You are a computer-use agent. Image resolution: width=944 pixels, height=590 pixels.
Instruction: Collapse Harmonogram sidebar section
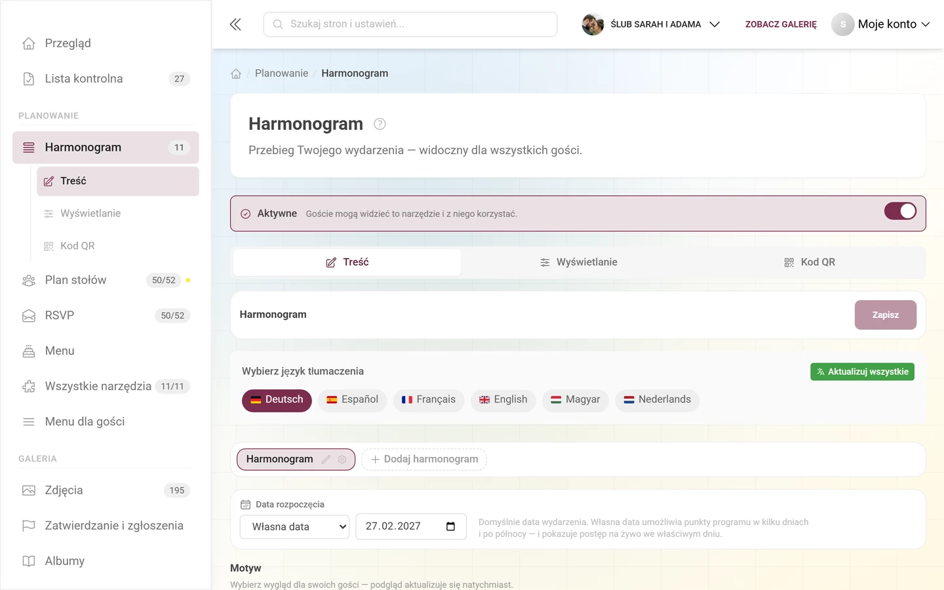tap(106, 147)
